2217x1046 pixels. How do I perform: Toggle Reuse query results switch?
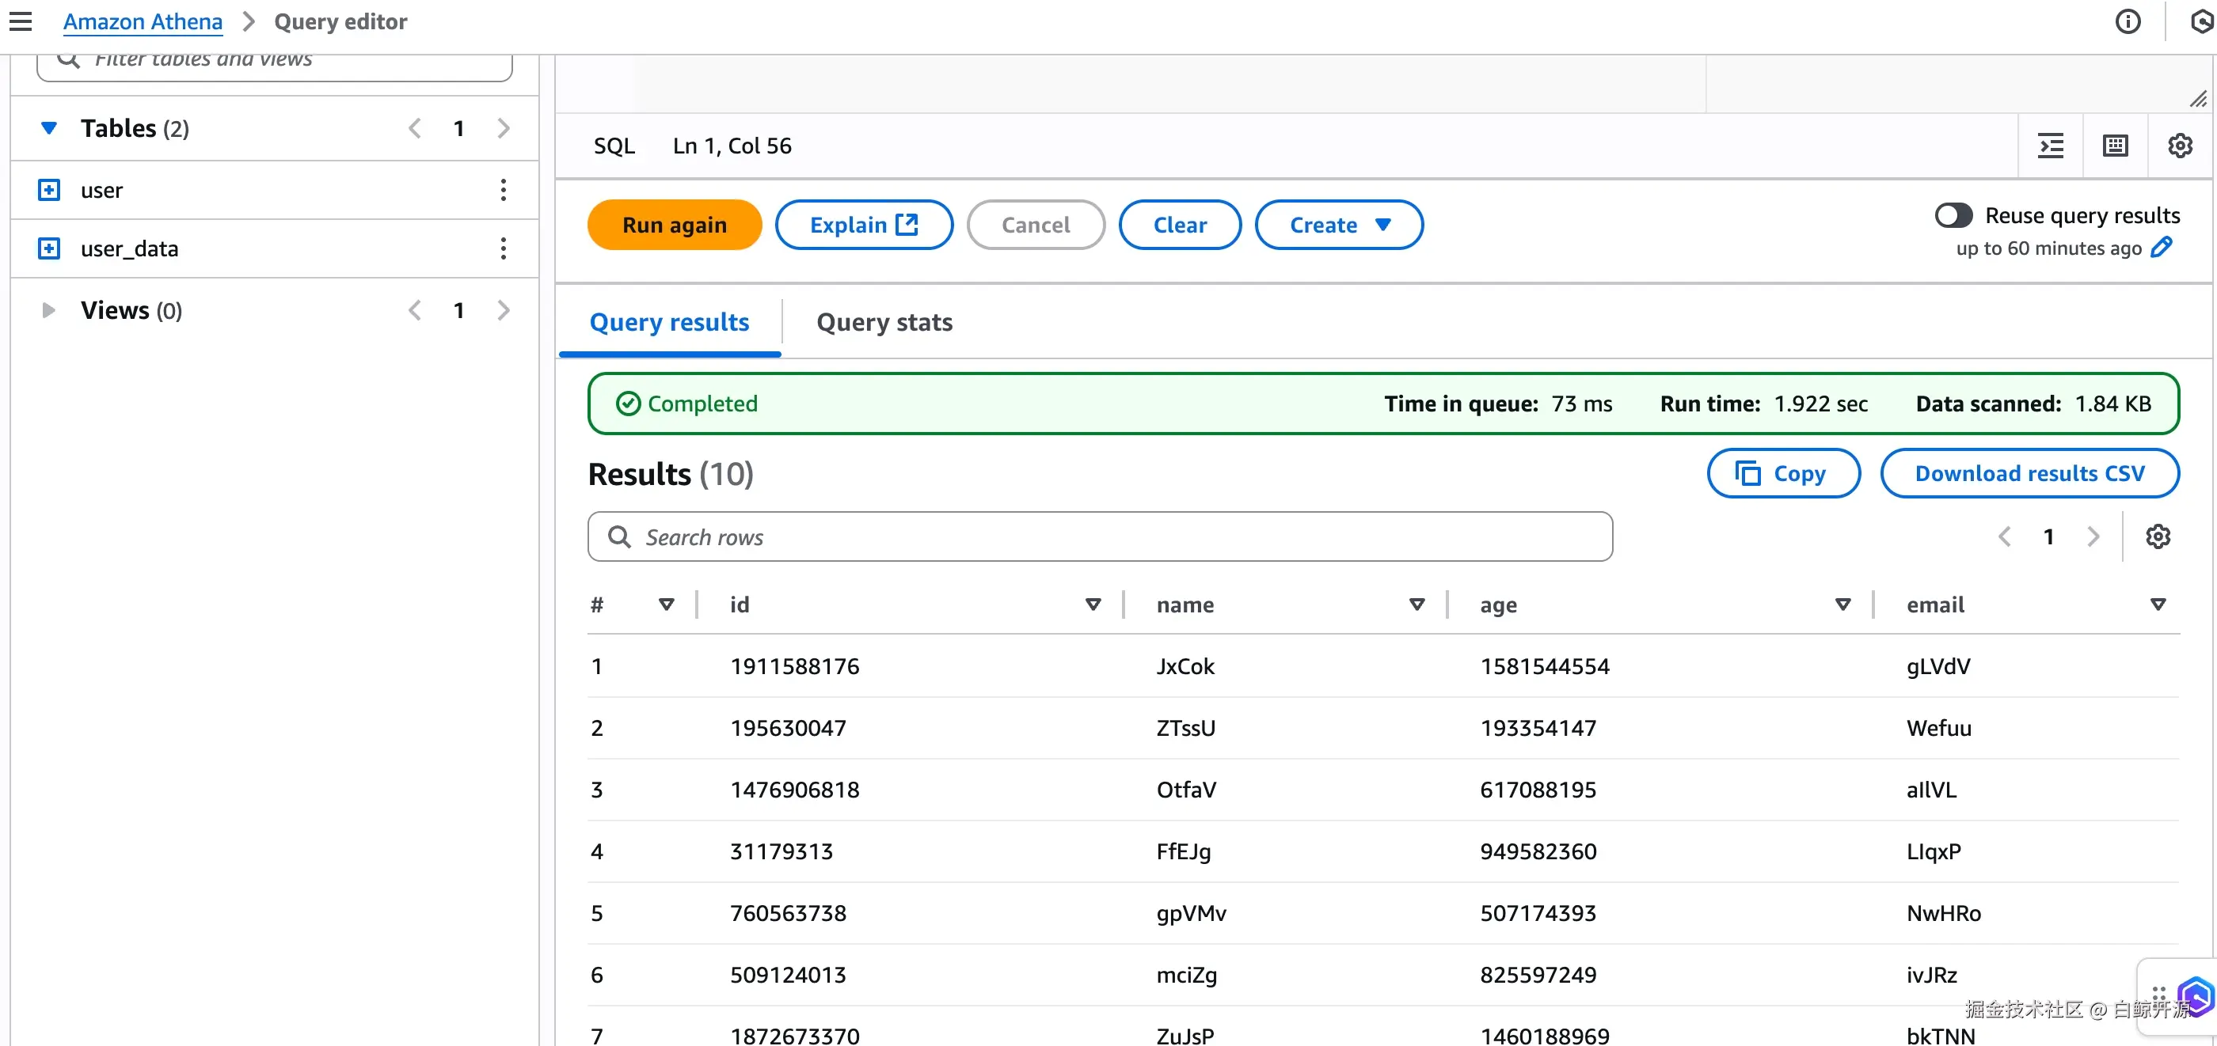(x=1953, y=215)
